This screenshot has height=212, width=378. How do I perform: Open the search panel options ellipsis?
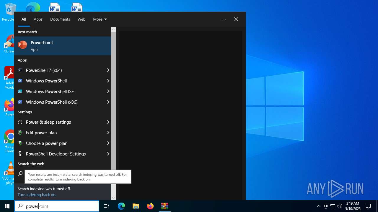[x=224, y=19]
